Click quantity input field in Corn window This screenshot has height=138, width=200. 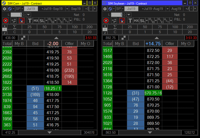click(x=16, y=15)
